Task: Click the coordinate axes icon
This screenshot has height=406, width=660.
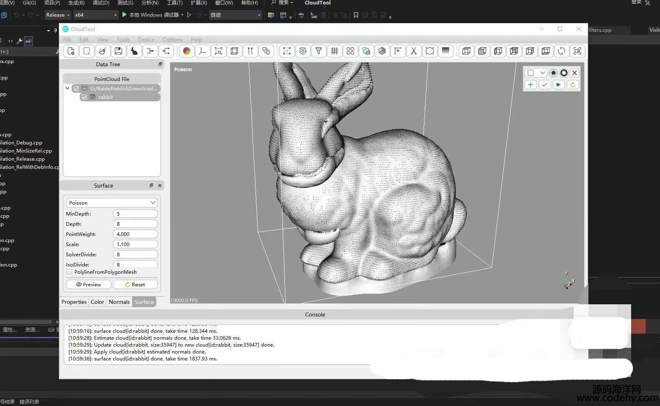Action: coord(203,51)
